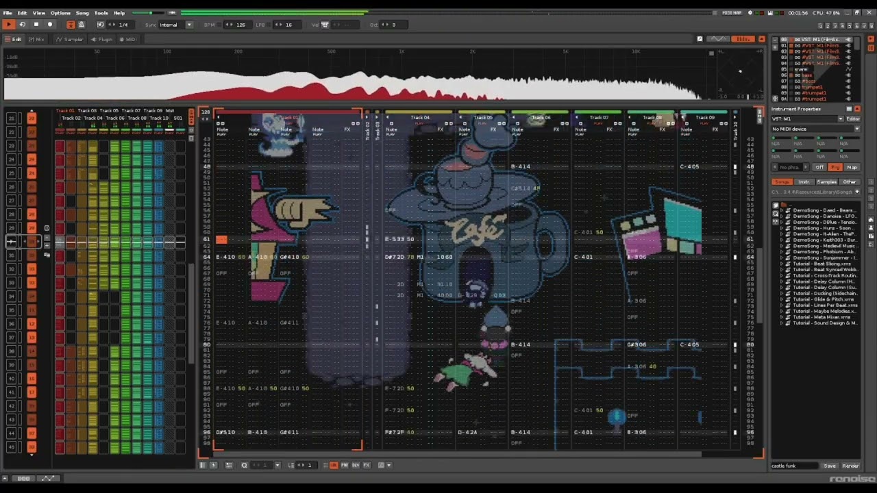Toggle the metronome icon
Image resolution: width=877 pixels, height=493 pixels.
82,25
